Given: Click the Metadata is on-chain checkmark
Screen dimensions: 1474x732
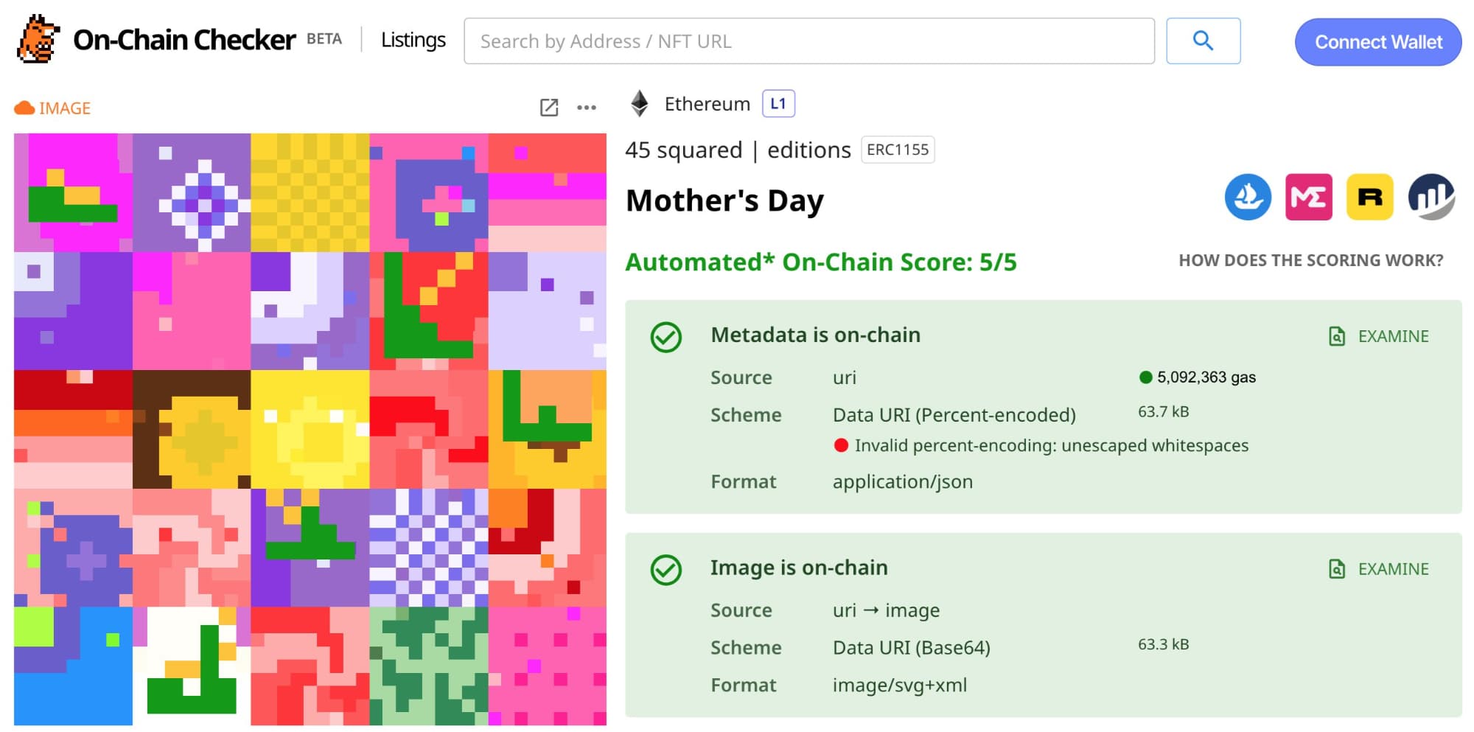Looking at the screenshot, I should coord(666,337).
